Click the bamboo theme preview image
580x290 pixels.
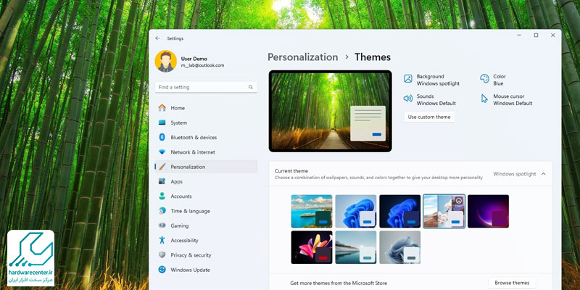pyautogui.click(x=331, y=111)
